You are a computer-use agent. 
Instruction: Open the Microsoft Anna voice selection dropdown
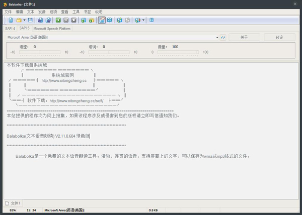pos(113,37)
